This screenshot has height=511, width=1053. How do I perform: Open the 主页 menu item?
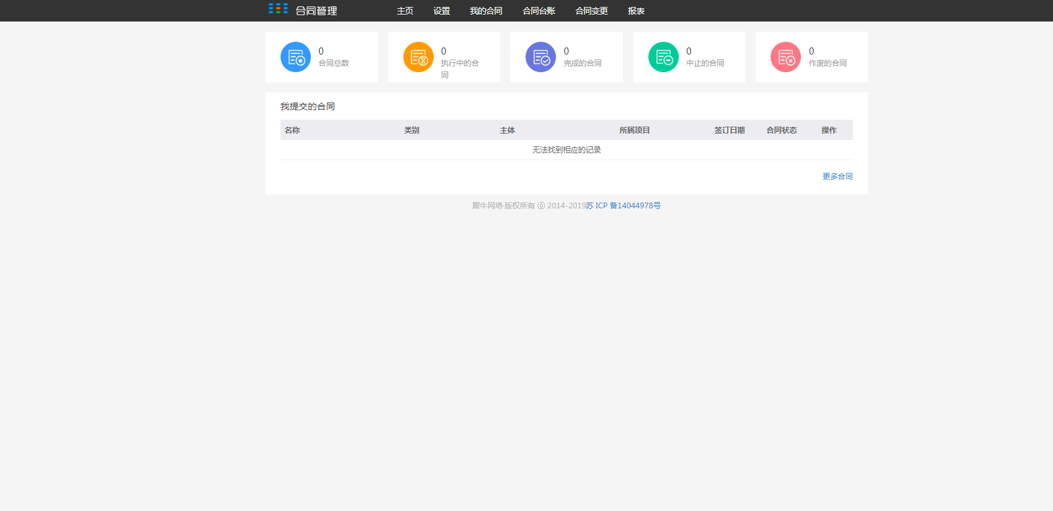coord(405,11)
